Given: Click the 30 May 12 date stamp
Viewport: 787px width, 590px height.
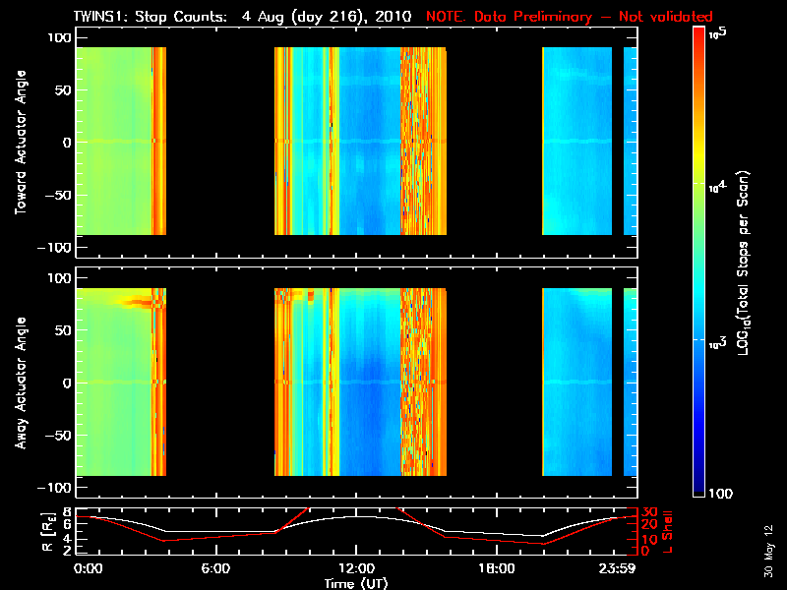Looking at the screenshot, I should coord(767,549).
